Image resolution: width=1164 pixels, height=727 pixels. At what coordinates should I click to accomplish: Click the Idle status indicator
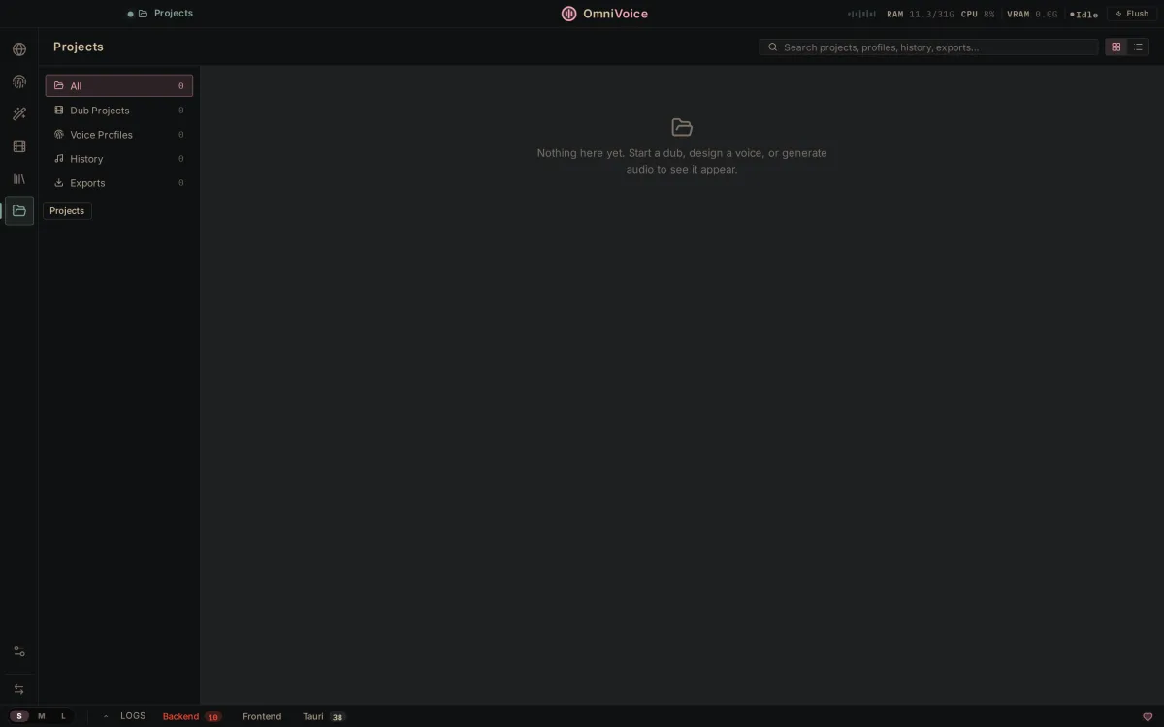click(1084, 15)
